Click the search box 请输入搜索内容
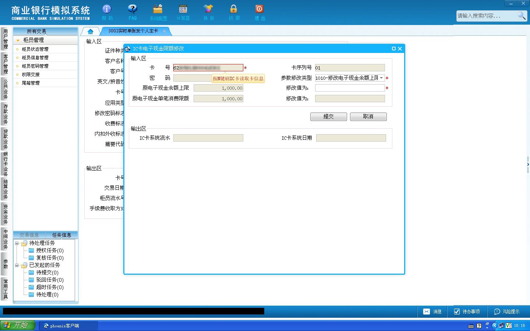530x331 pixels. [487, 16]
